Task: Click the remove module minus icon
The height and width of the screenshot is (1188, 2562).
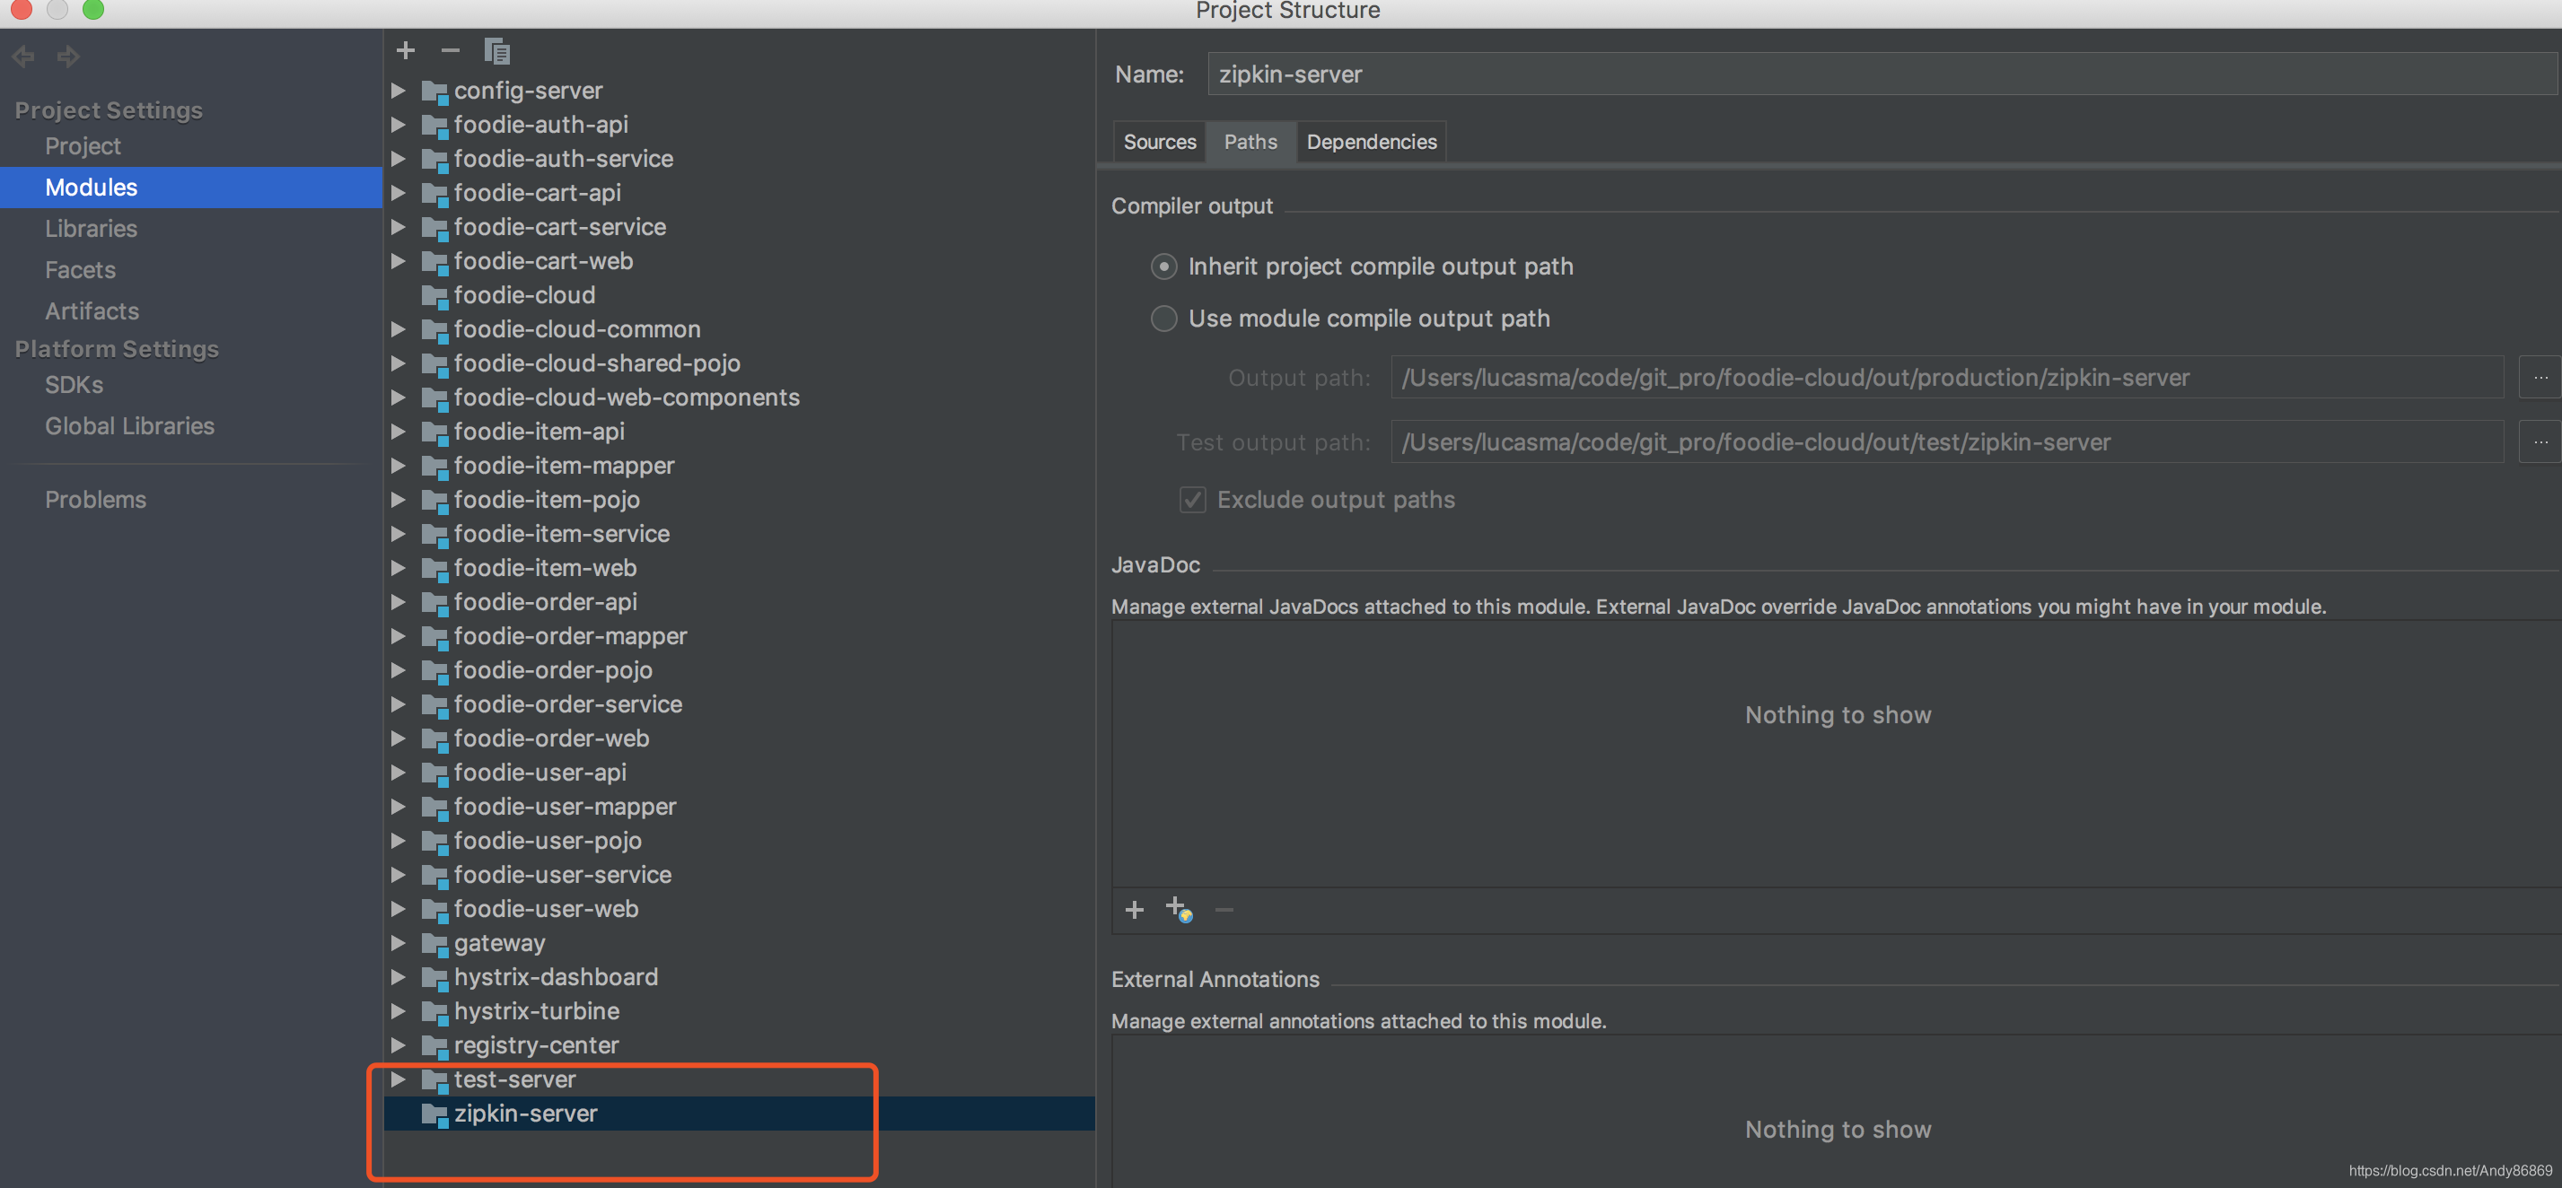Action: (451, 51)
